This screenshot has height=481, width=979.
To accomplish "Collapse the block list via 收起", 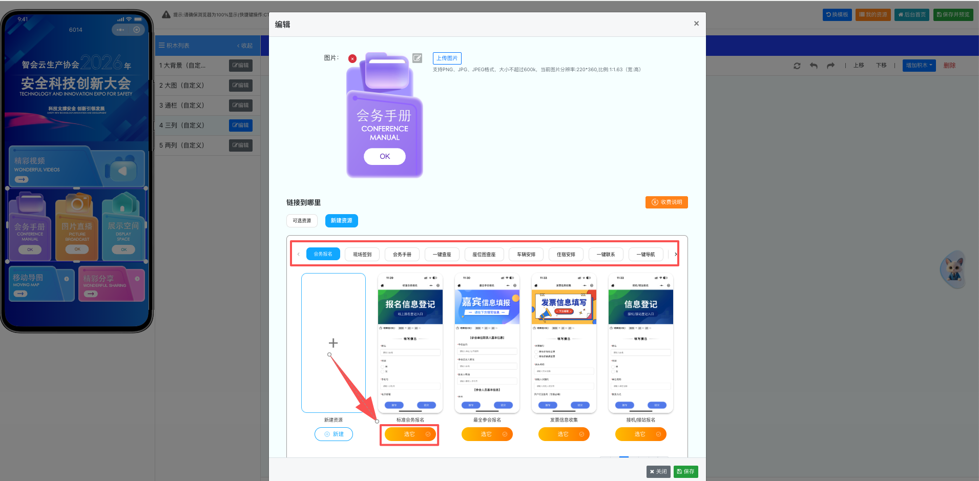I will tap(245, 46).
